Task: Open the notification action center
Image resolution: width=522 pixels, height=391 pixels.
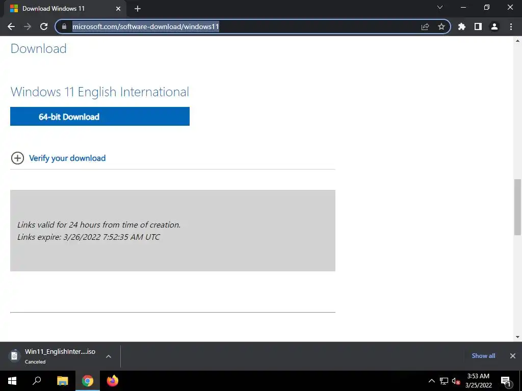Action: pyautogui.click(x=506, y=381)
